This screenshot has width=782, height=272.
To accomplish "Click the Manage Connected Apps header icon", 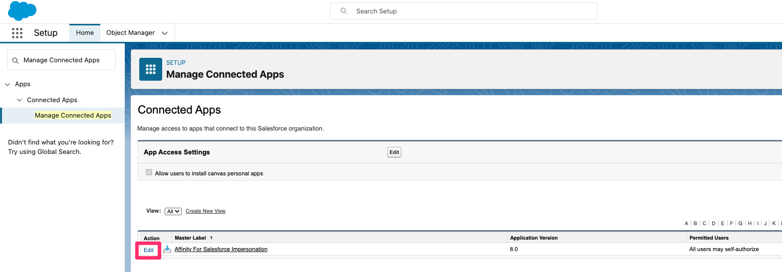I will pos(151,69).
